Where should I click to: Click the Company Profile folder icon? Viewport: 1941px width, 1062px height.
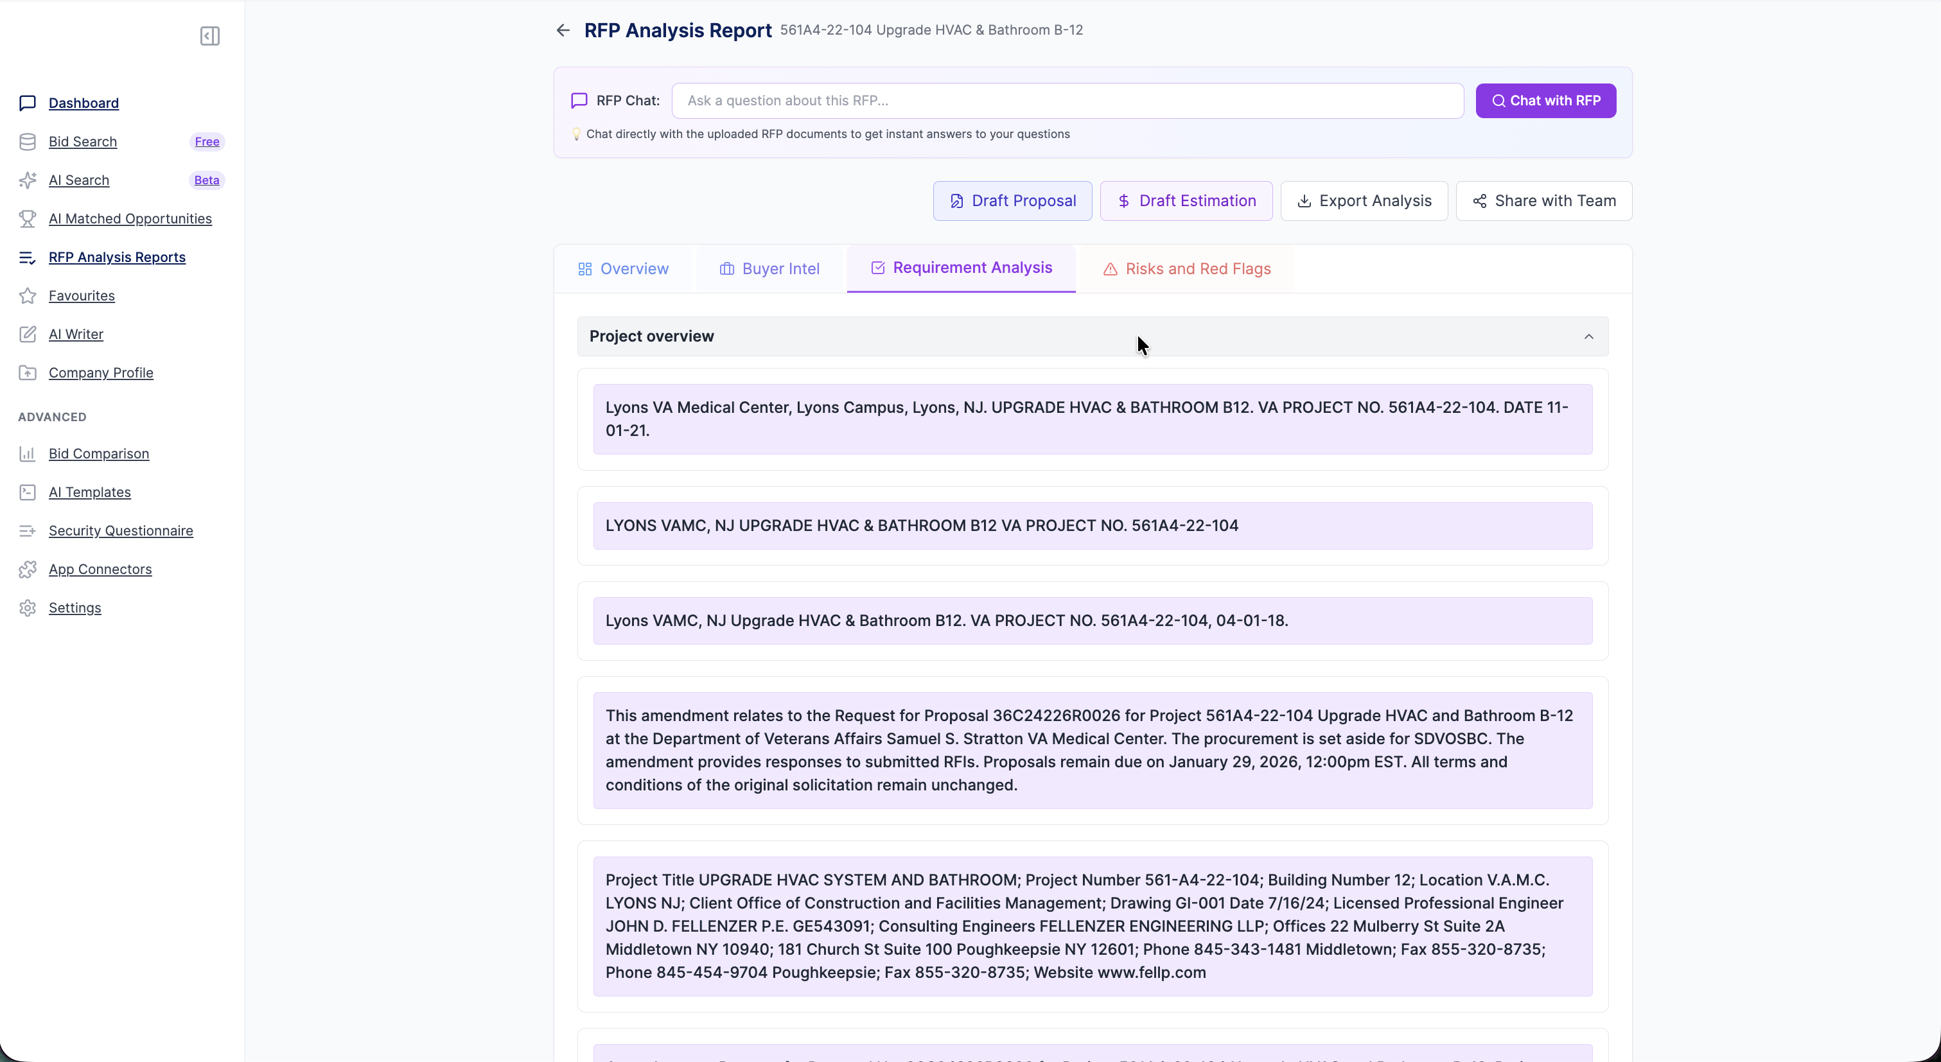(28, 372)
